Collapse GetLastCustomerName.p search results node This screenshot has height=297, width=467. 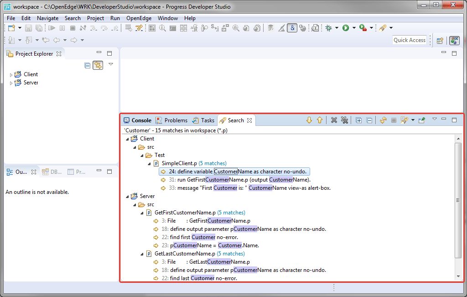pyautogui.click(x=142, y=254)
